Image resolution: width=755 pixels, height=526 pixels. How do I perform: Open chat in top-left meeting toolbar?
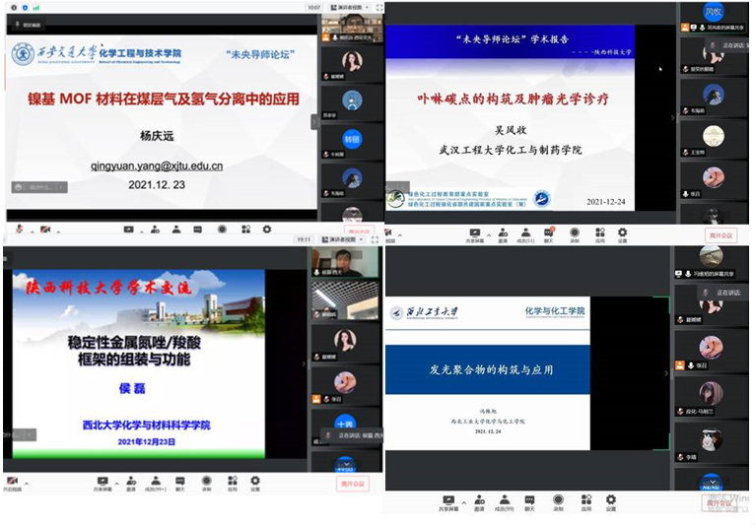197,230
